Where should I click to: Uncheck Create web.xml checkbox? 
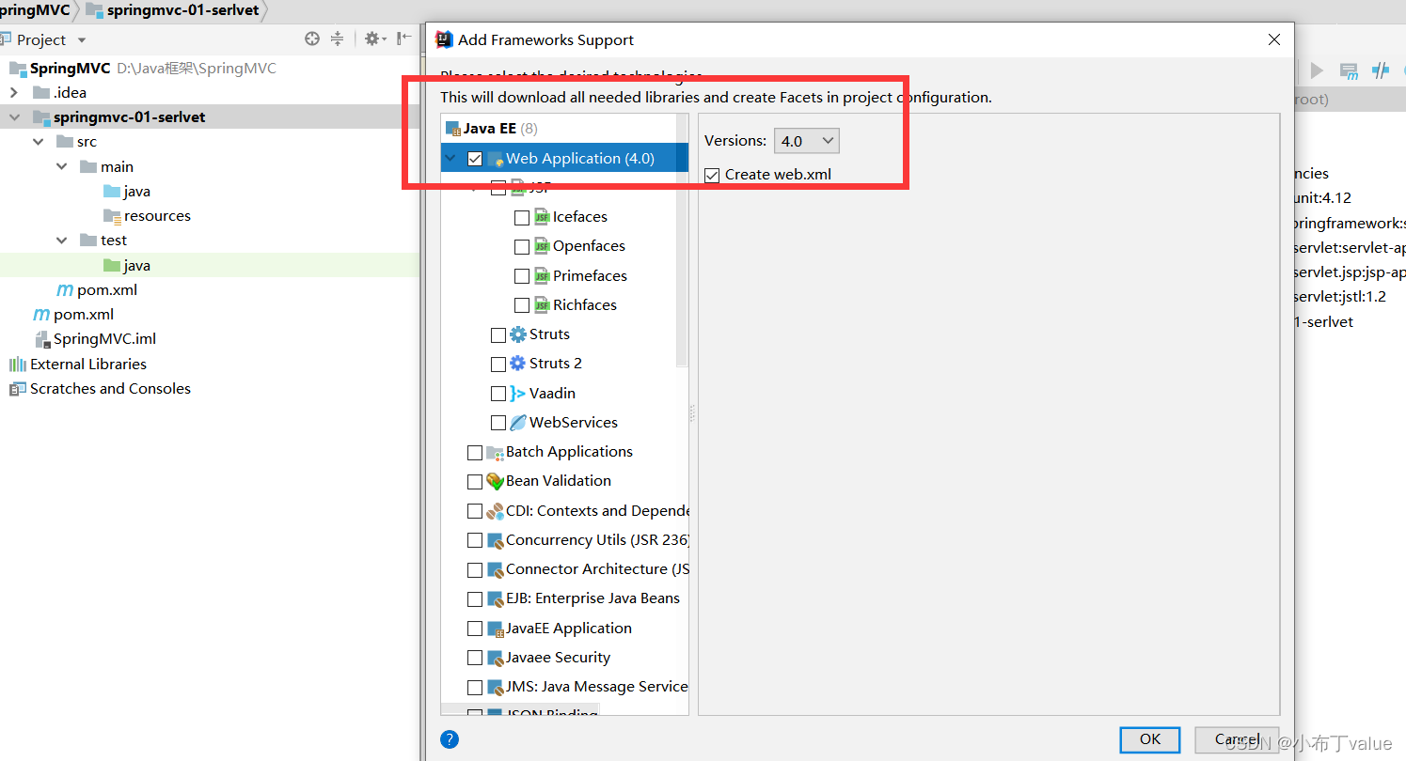(713, 175)
